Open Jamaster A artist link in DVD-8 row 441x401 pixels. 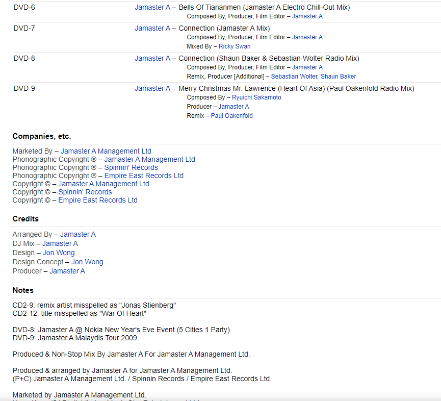152,58
